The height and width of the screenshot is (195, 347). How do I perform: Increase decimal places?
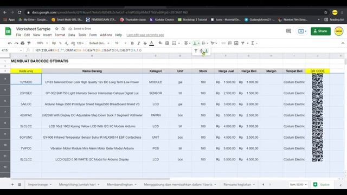point(73,43)
